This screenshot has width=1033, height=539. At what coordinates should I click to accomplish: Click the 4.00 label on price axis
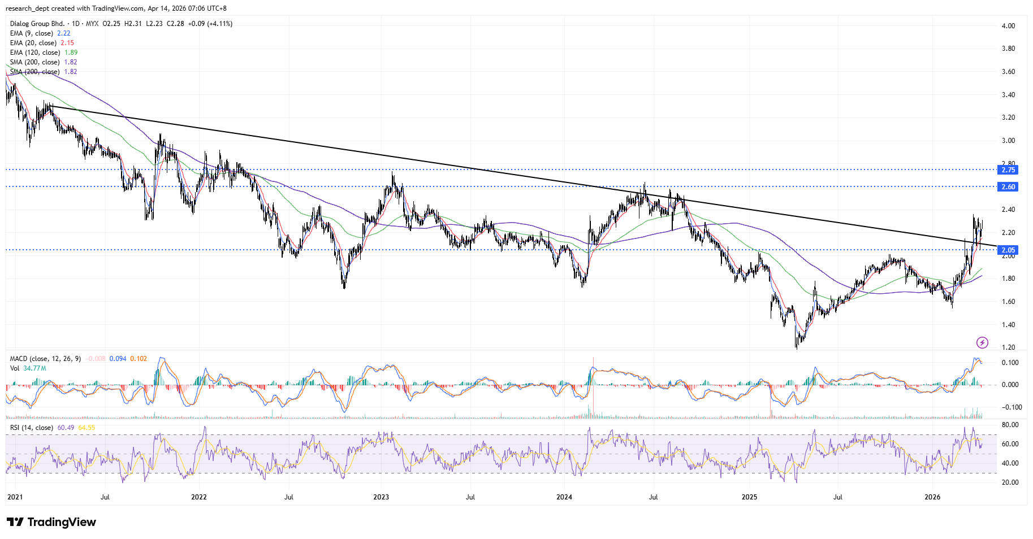(1008, 26)
